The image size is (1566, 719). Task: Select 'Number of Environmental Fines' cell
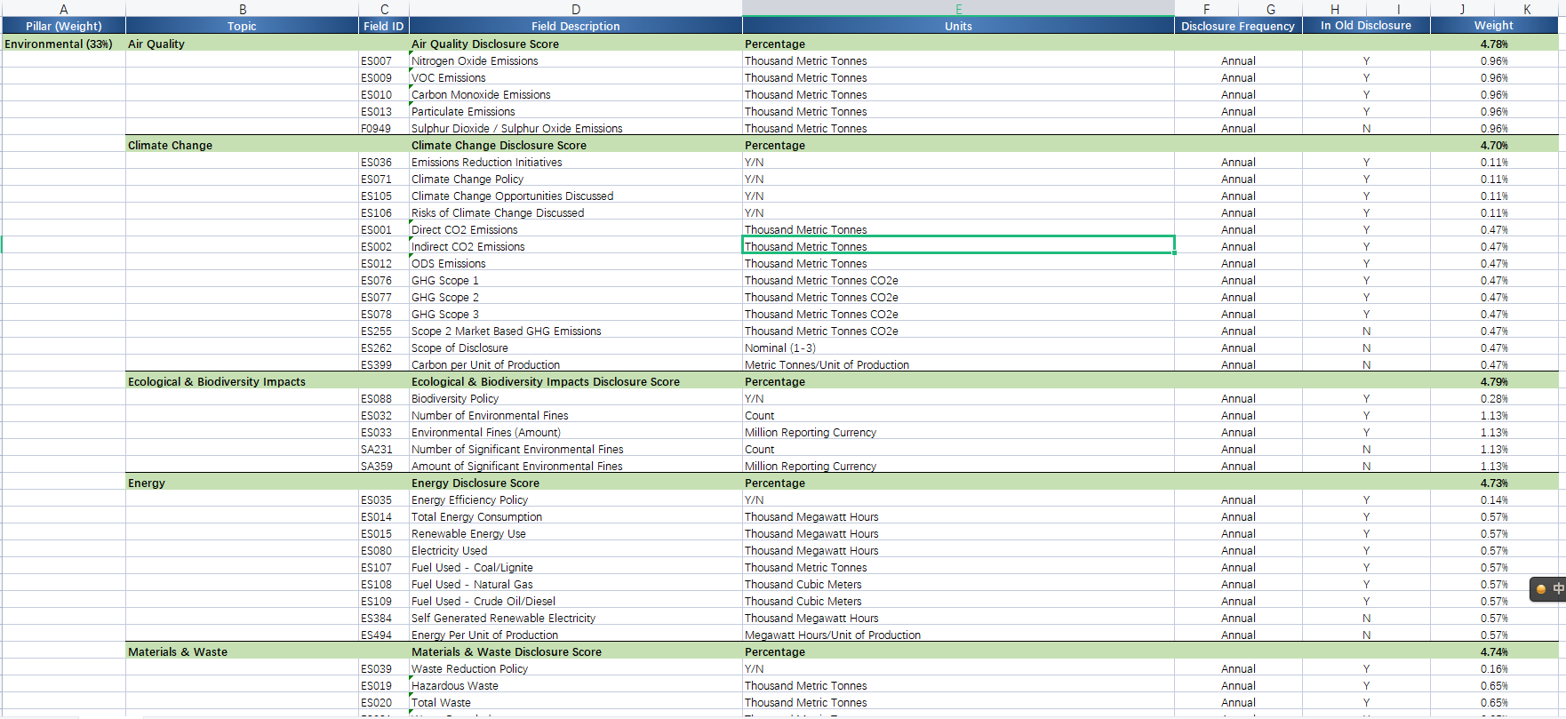[576, 415]
